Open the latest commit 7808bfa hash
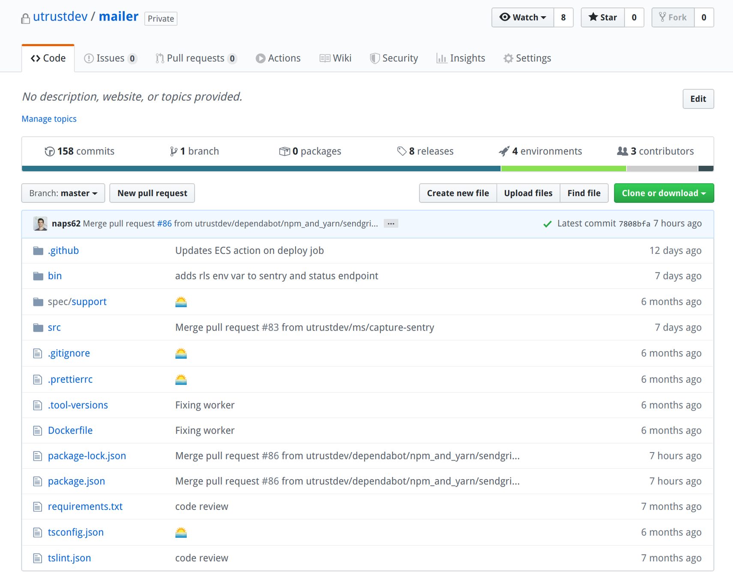 (x=634, y=224)
